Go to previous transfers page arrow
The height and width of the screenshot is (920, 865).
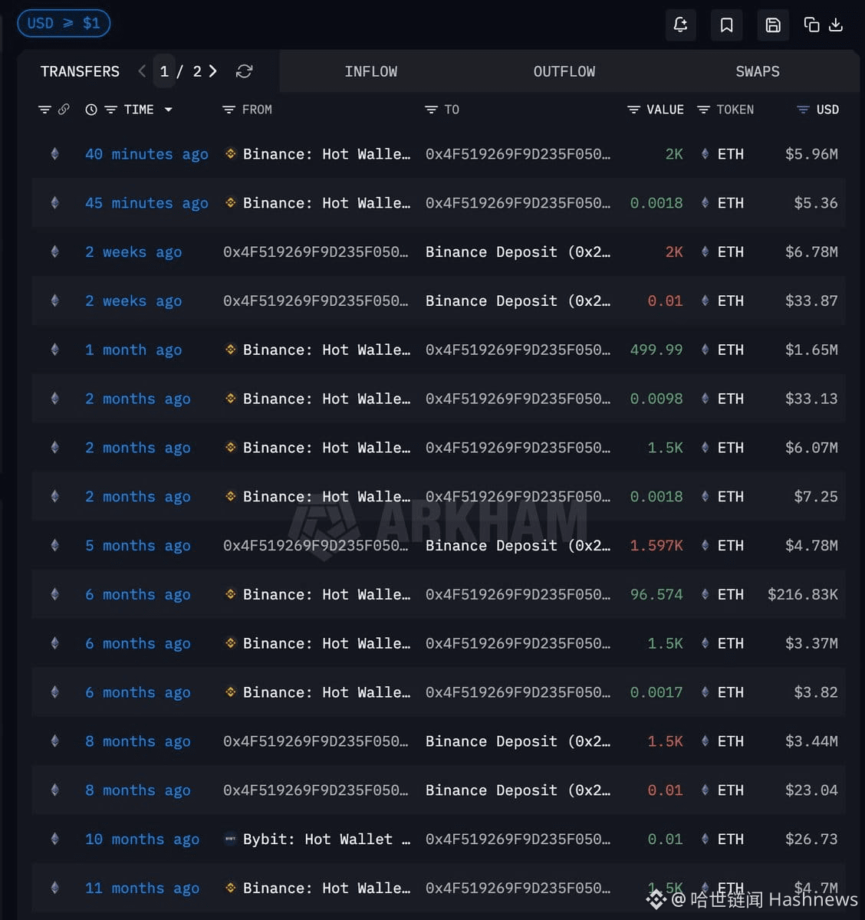click(x=142, y=71)
